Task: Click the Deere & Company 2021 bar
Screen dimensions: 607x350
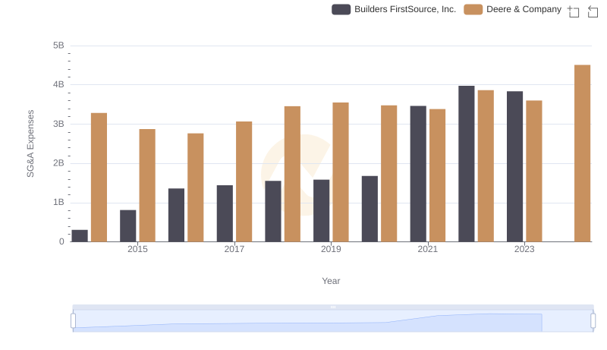Action: [438, 175]
